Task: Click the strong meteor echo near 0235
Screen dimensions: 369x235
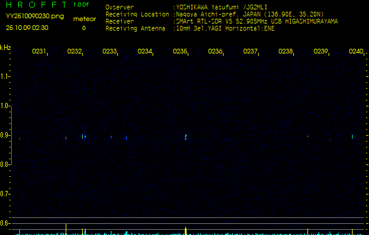Action: 186,136
